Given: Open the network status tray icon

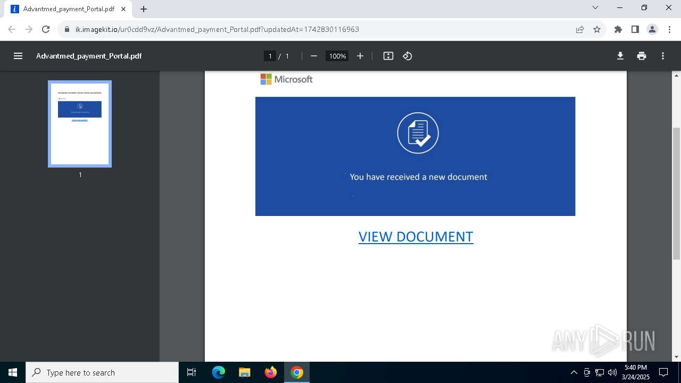Looking at the screenshot, I should click(600, 372).
